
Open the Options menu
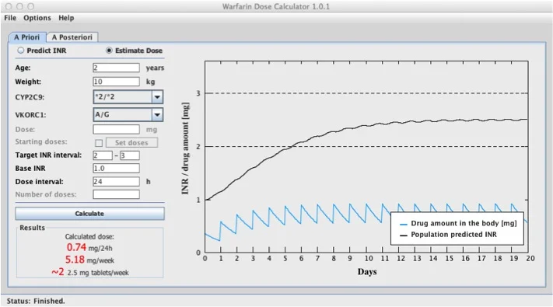coord(37,18)
